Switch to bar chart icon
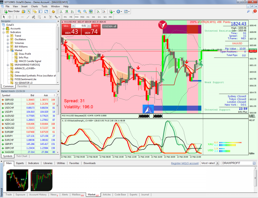Image resolution: width=258 pixels, height=198 pixels. click(61, 11)
